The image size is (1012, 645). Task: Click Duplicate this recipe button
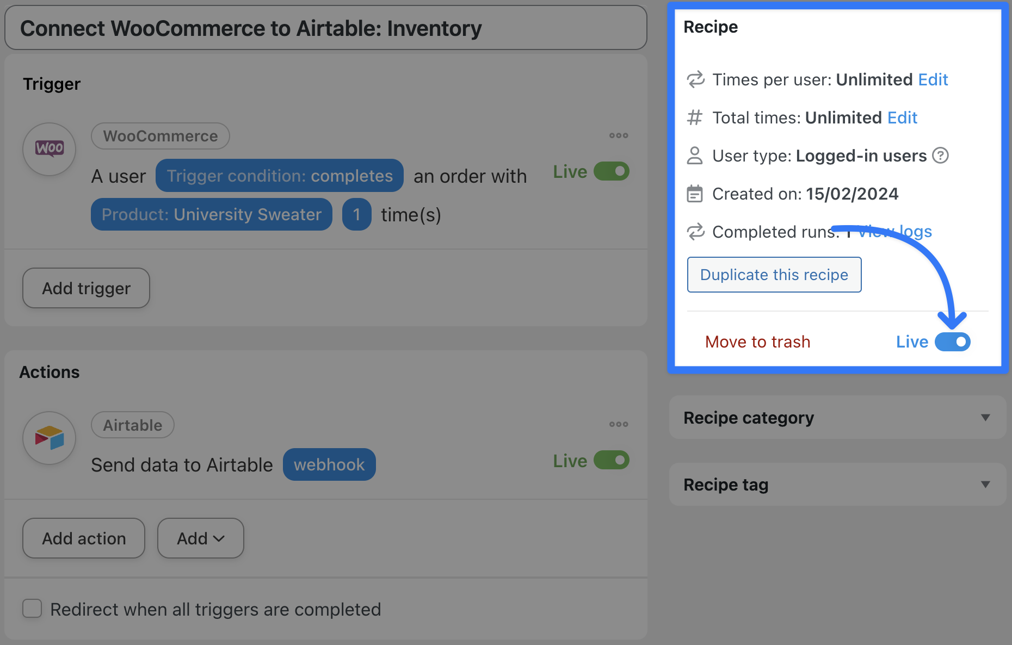point(774,275)
